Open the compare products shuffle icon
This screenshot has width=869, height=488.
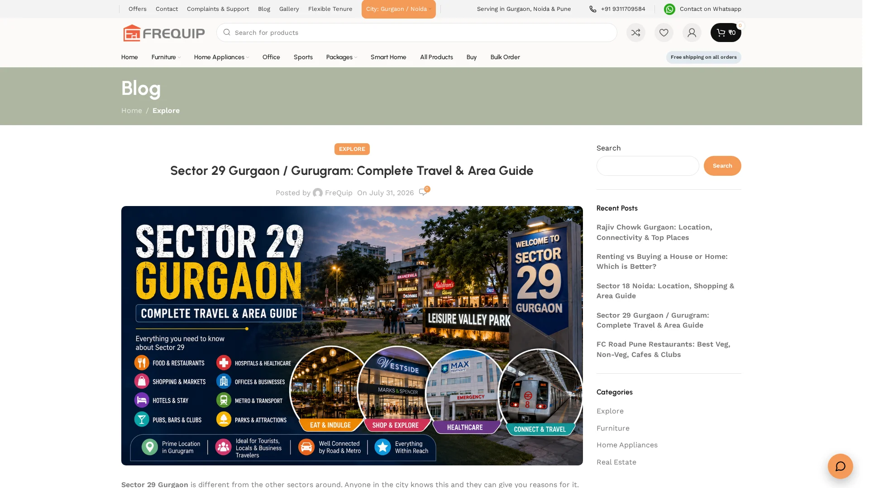635,33
